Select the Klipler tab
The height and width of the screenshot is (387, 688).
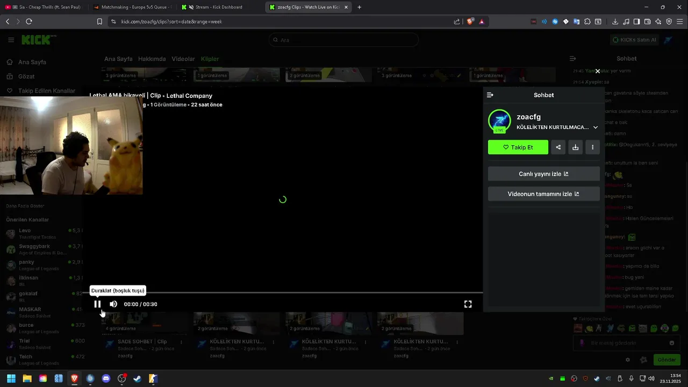210,59
